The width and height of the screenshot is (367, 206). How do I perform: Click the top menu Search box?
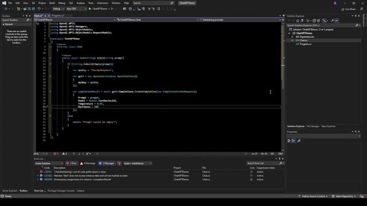153,3
